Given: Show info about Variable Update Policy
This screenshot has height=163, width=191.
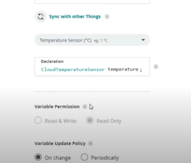Looking at the screenshot, I should 90,144.
